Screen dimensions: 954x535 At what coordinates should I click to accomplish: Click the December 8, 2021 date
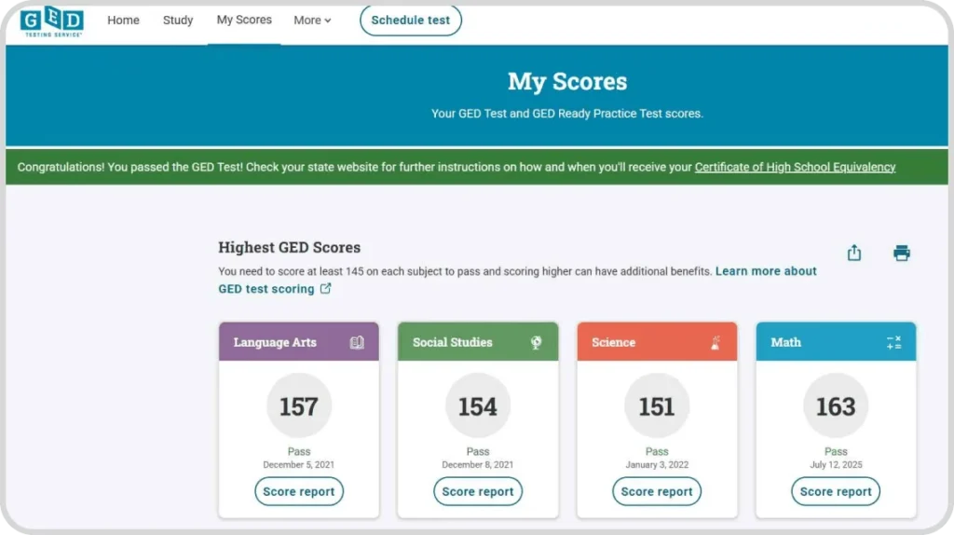(x=478, y=464)
